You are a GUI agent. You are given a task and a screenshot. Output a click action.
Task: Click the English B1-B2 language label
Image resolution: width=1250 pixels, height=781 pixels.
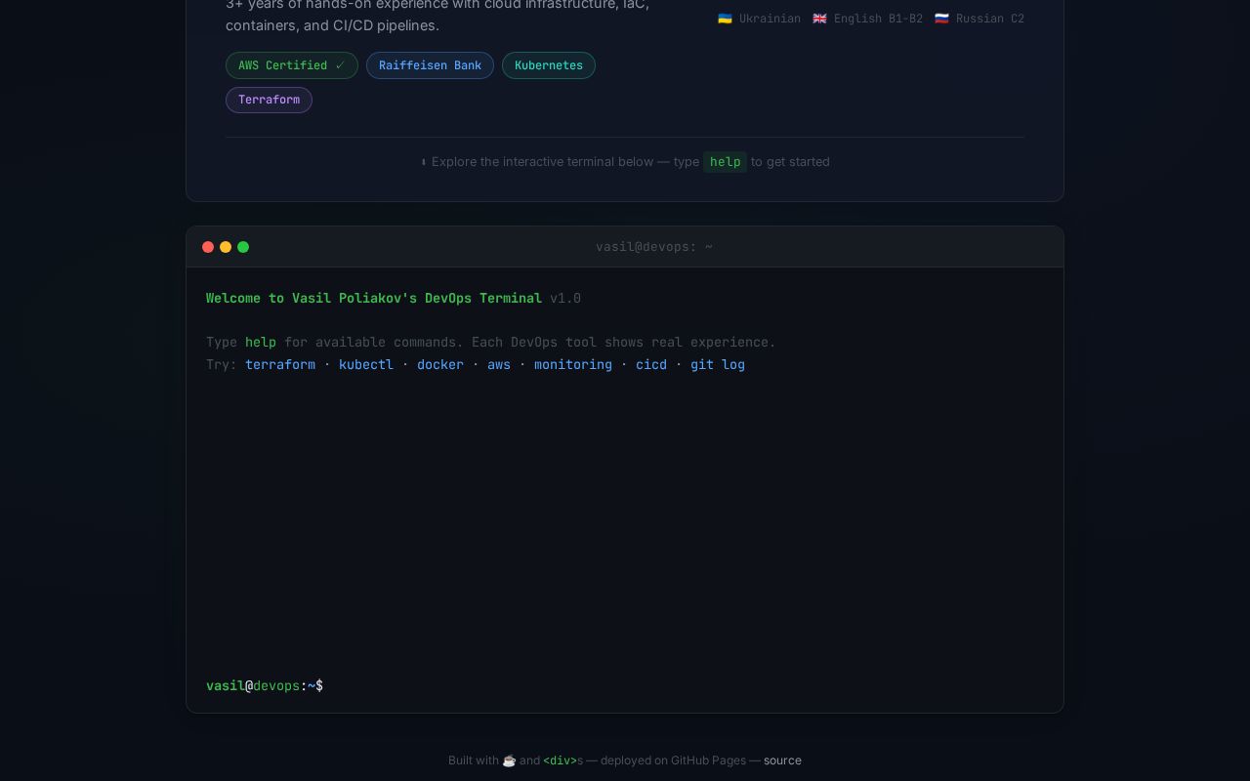878,19
